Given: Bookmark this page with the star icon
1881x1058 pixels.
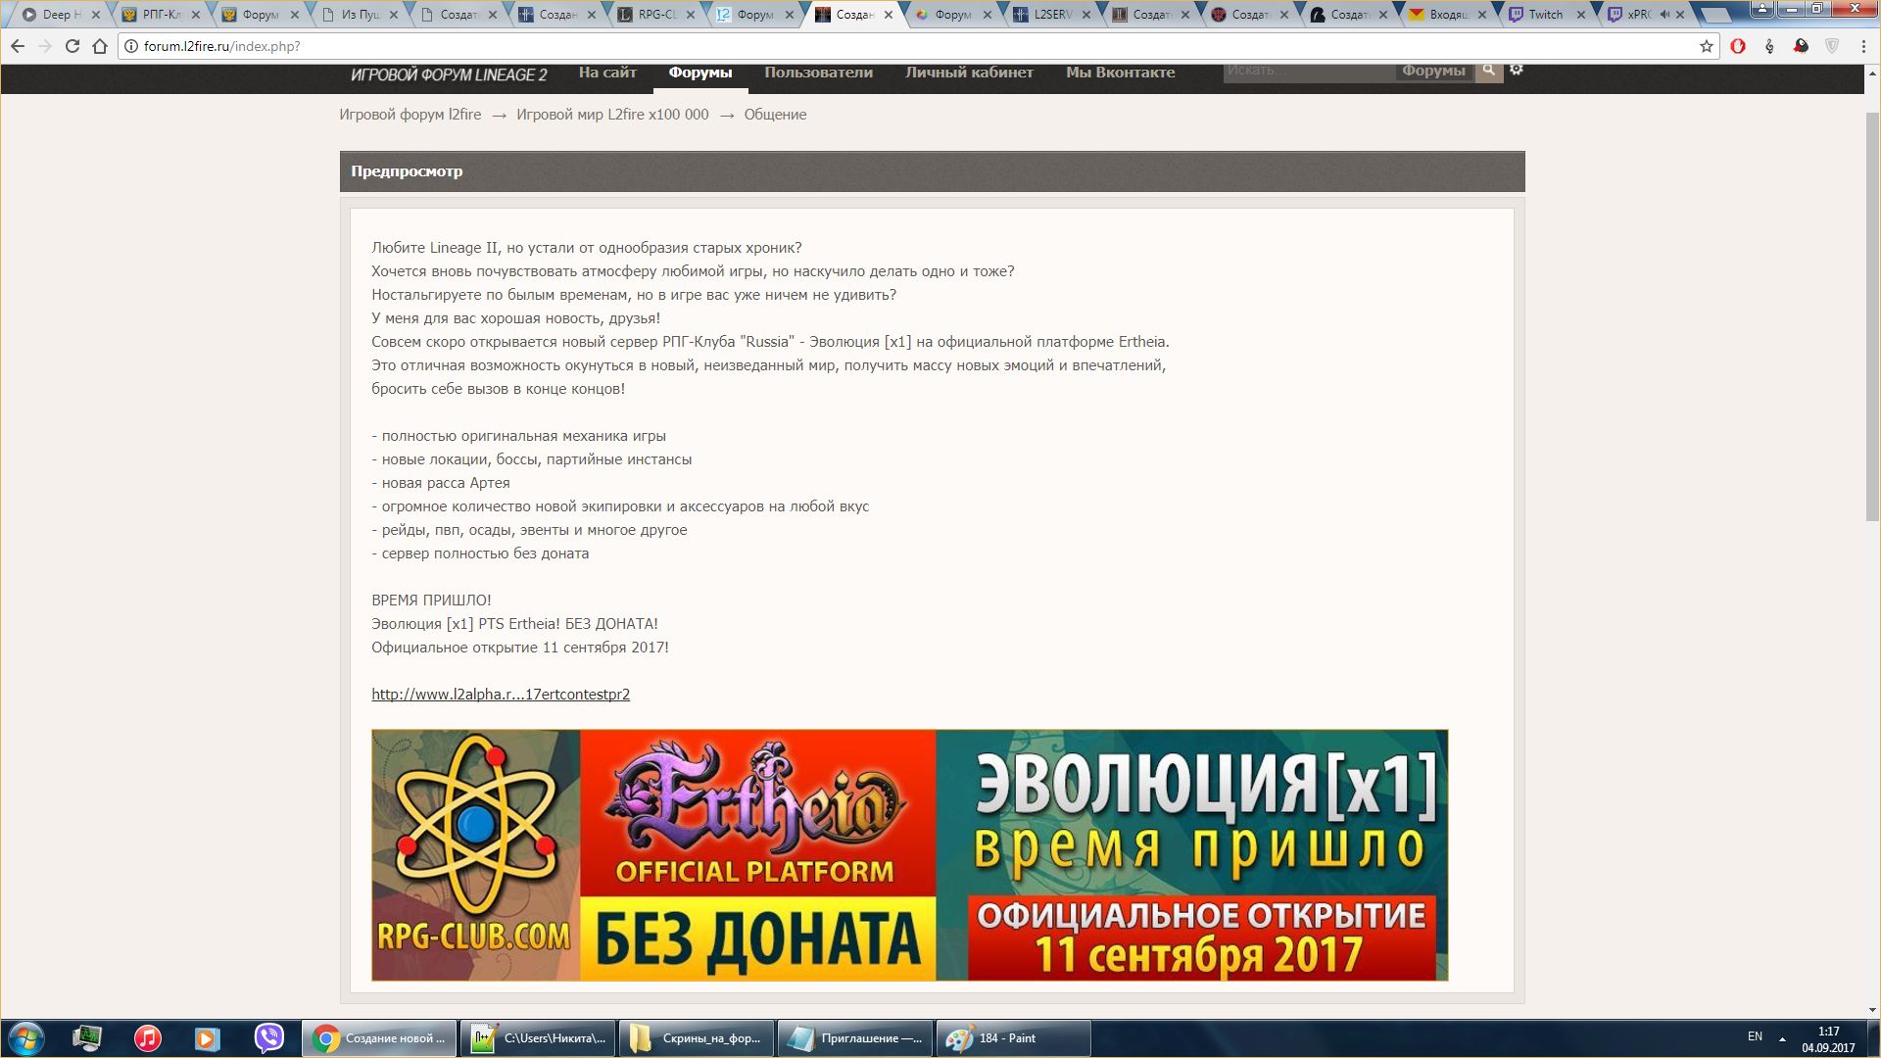Looking at the screenshot, I should pos(1706,46).
